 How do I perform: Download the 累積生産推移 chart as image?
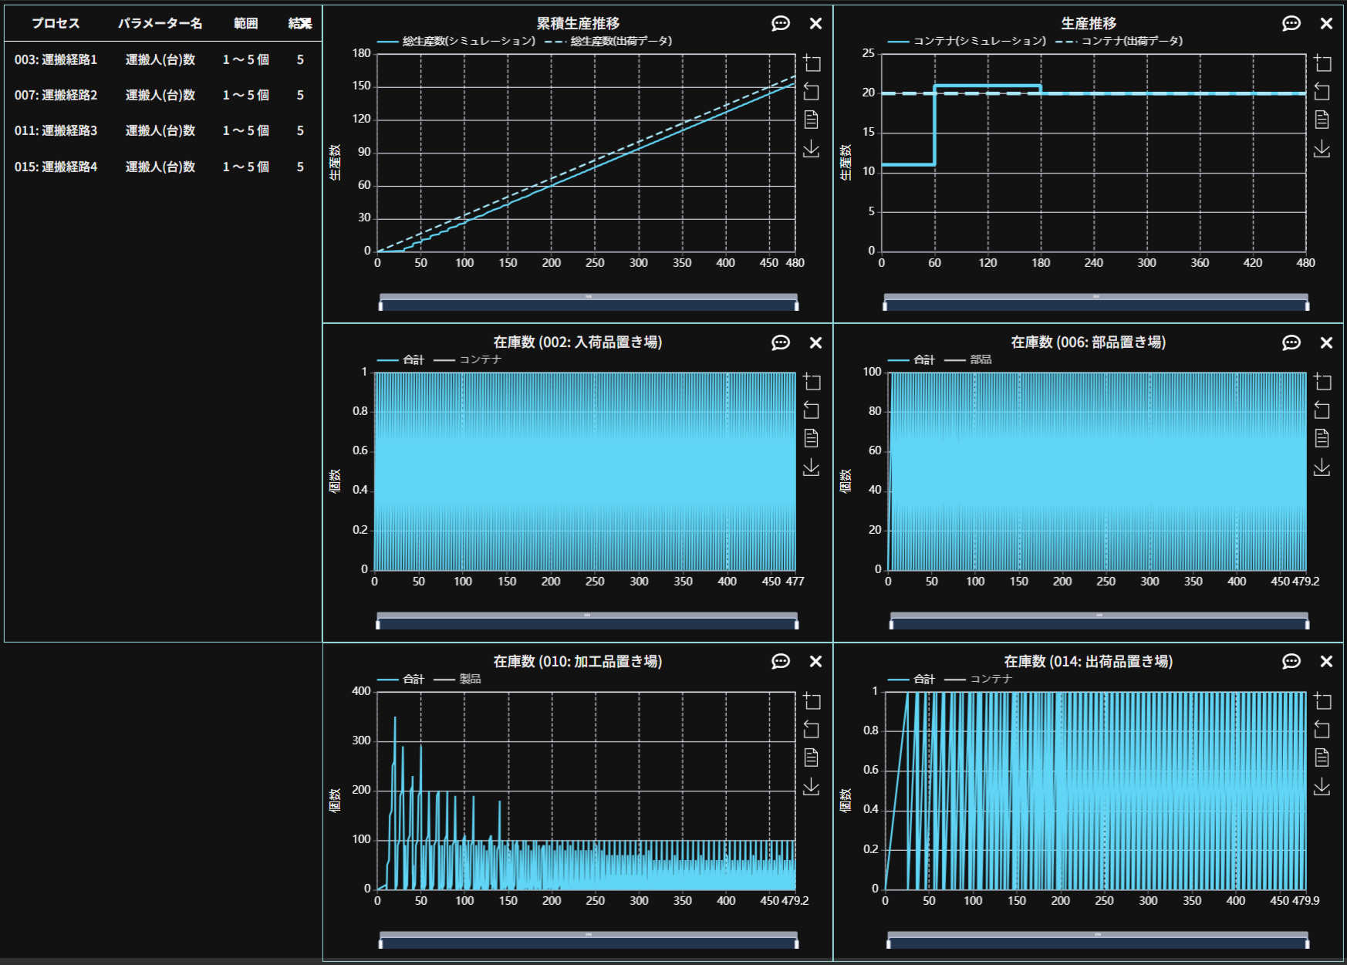811,149
